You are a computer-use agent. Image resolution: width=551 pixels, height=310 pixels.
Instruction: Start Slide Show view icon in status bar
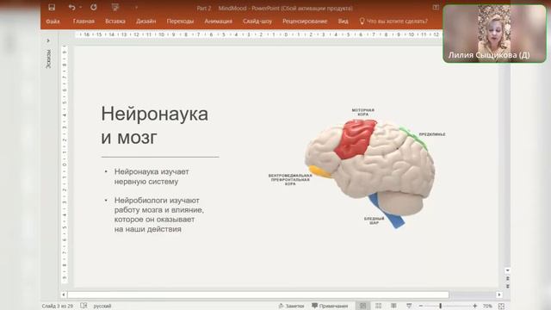coord(409,307)
